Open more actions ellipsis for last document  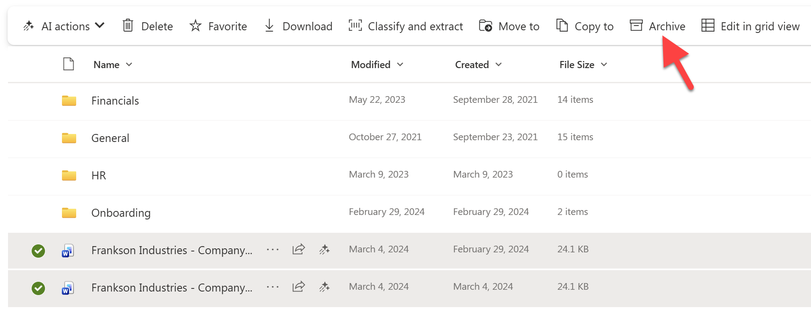point(273,287)
